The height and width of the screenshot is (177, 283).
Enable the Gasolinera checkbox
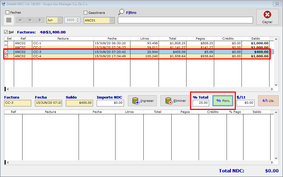(86, 12)
